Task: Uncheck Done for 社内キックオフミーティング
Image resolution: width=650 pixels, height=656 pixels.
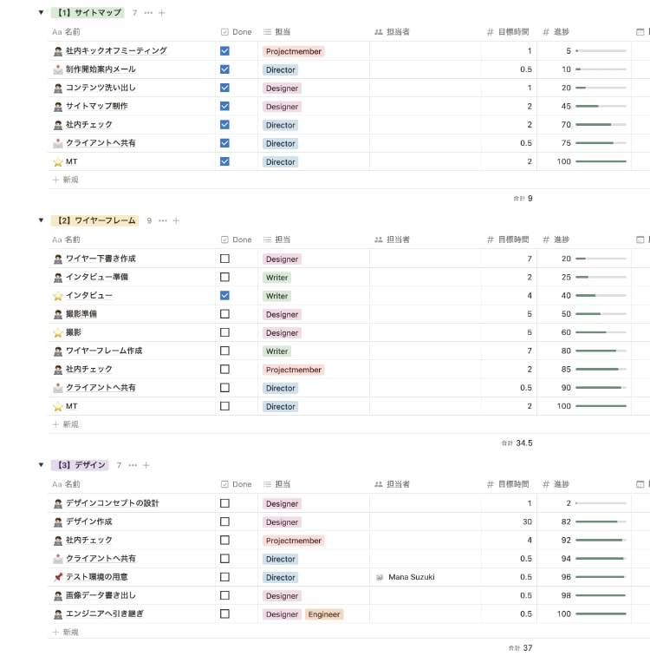Action: point(224,51)
